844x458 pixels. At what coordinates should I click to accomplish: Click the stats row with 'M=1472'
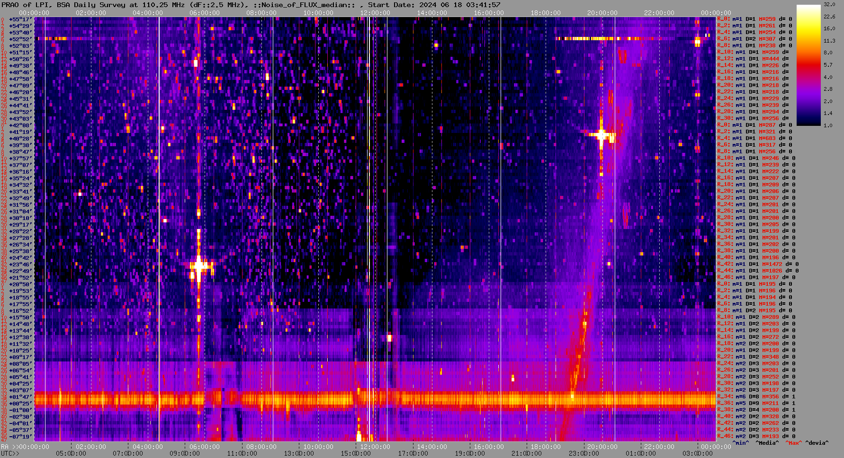click(758, 264)
